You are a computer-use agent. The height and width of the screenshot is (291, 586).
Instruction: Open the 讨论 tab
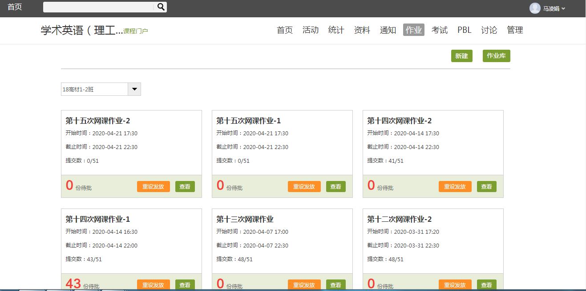point(489,30)
